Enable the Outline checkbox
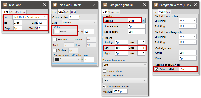The height and width of the screenshot is (98, 201). tap(55, 50)
